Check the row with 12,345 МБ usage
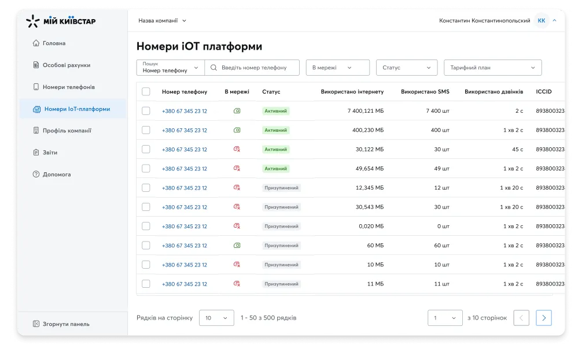 (x=146, y=188)
